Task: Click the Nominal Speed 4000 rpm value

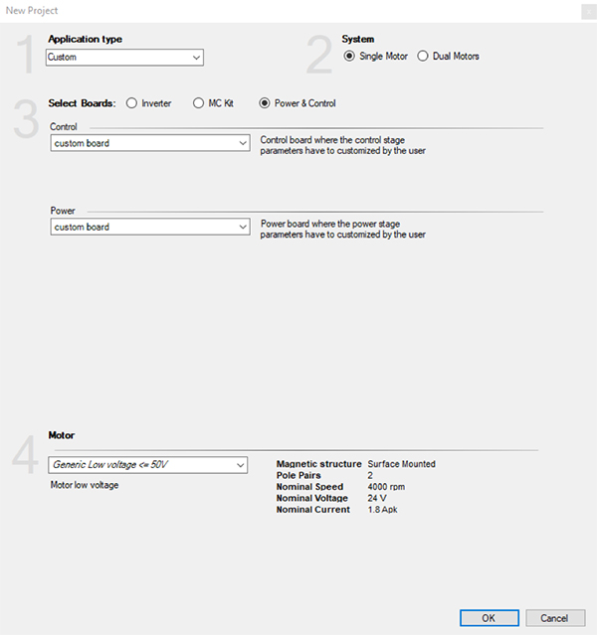Action: pos(386,487)
